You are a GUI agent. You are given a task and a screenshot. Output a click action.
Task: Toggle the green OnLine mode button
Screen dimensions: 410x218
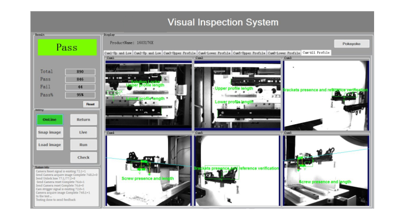pyautogui.click(x=50, y=119)
